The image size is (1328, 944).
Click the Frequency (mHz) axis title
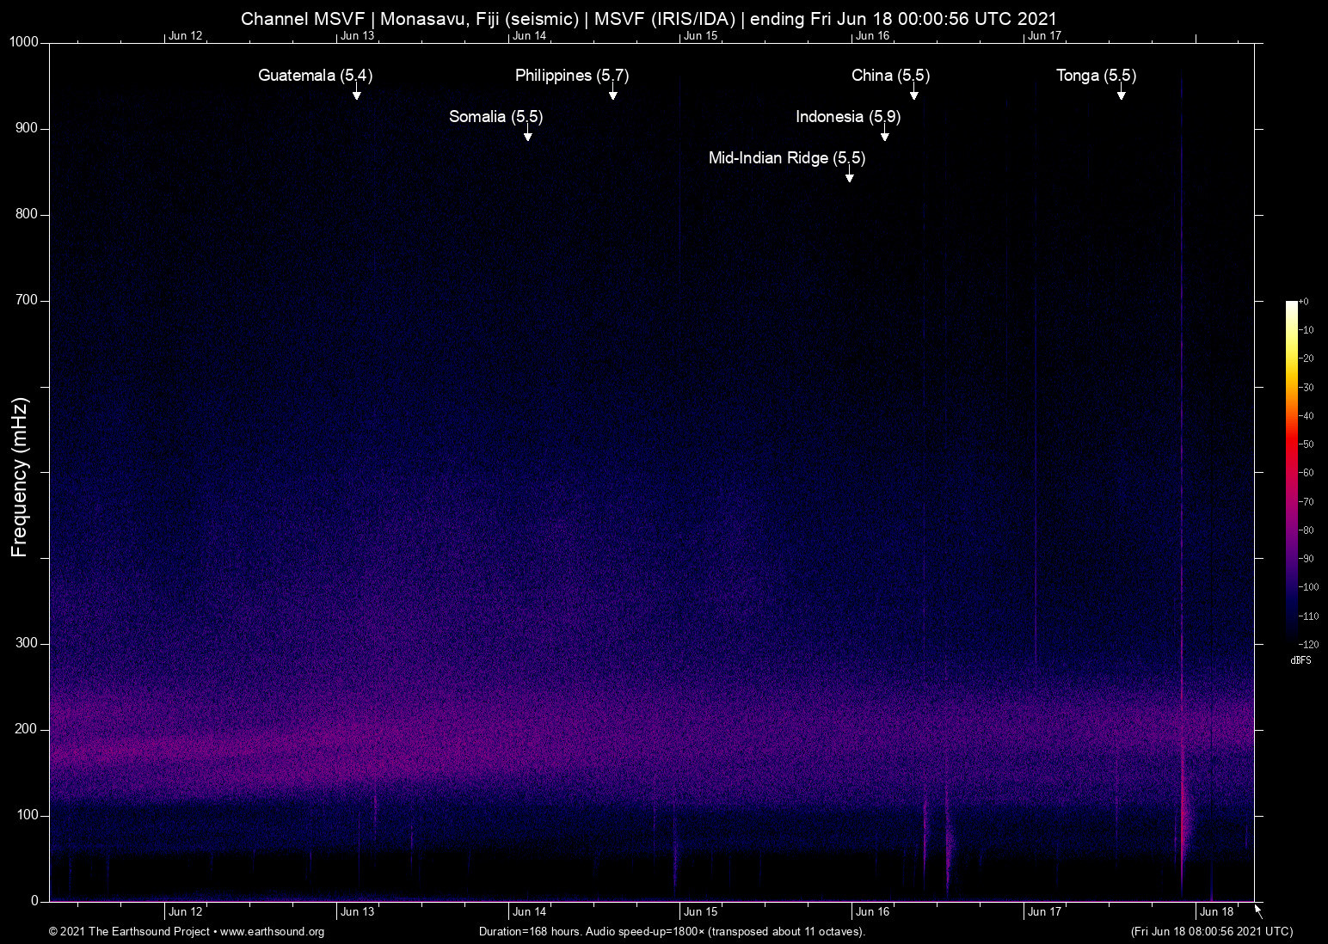tap(19, 477)
